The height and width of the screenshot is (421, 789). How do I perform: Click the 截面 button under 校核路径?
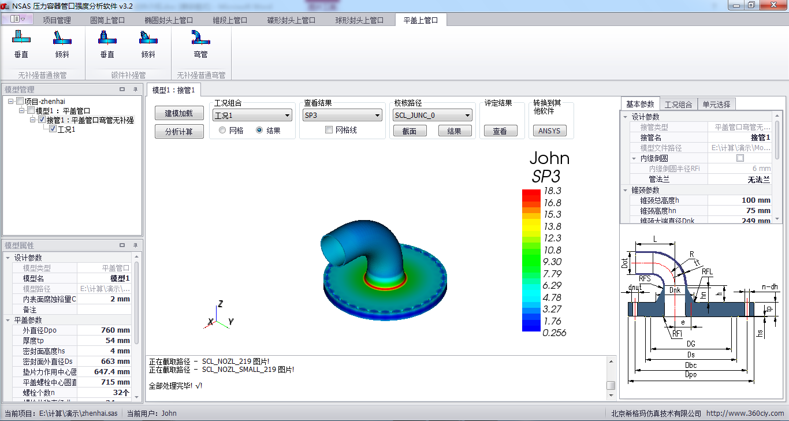(x=410, y=131)
